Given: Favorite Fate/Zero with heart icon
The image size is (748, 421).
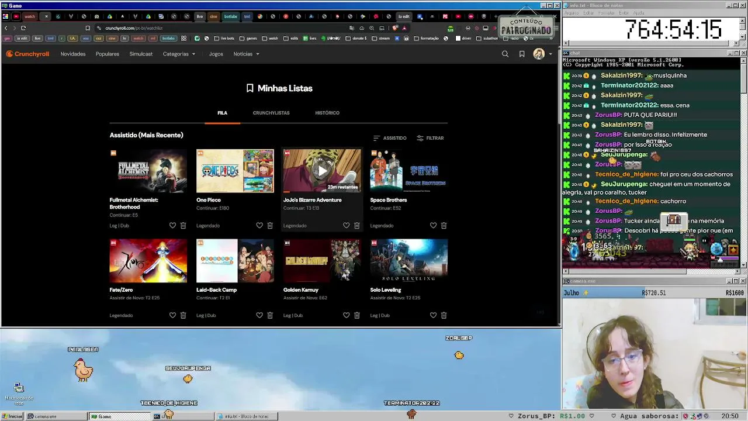Looking at the screenshot, I should (x=172, y=315).
